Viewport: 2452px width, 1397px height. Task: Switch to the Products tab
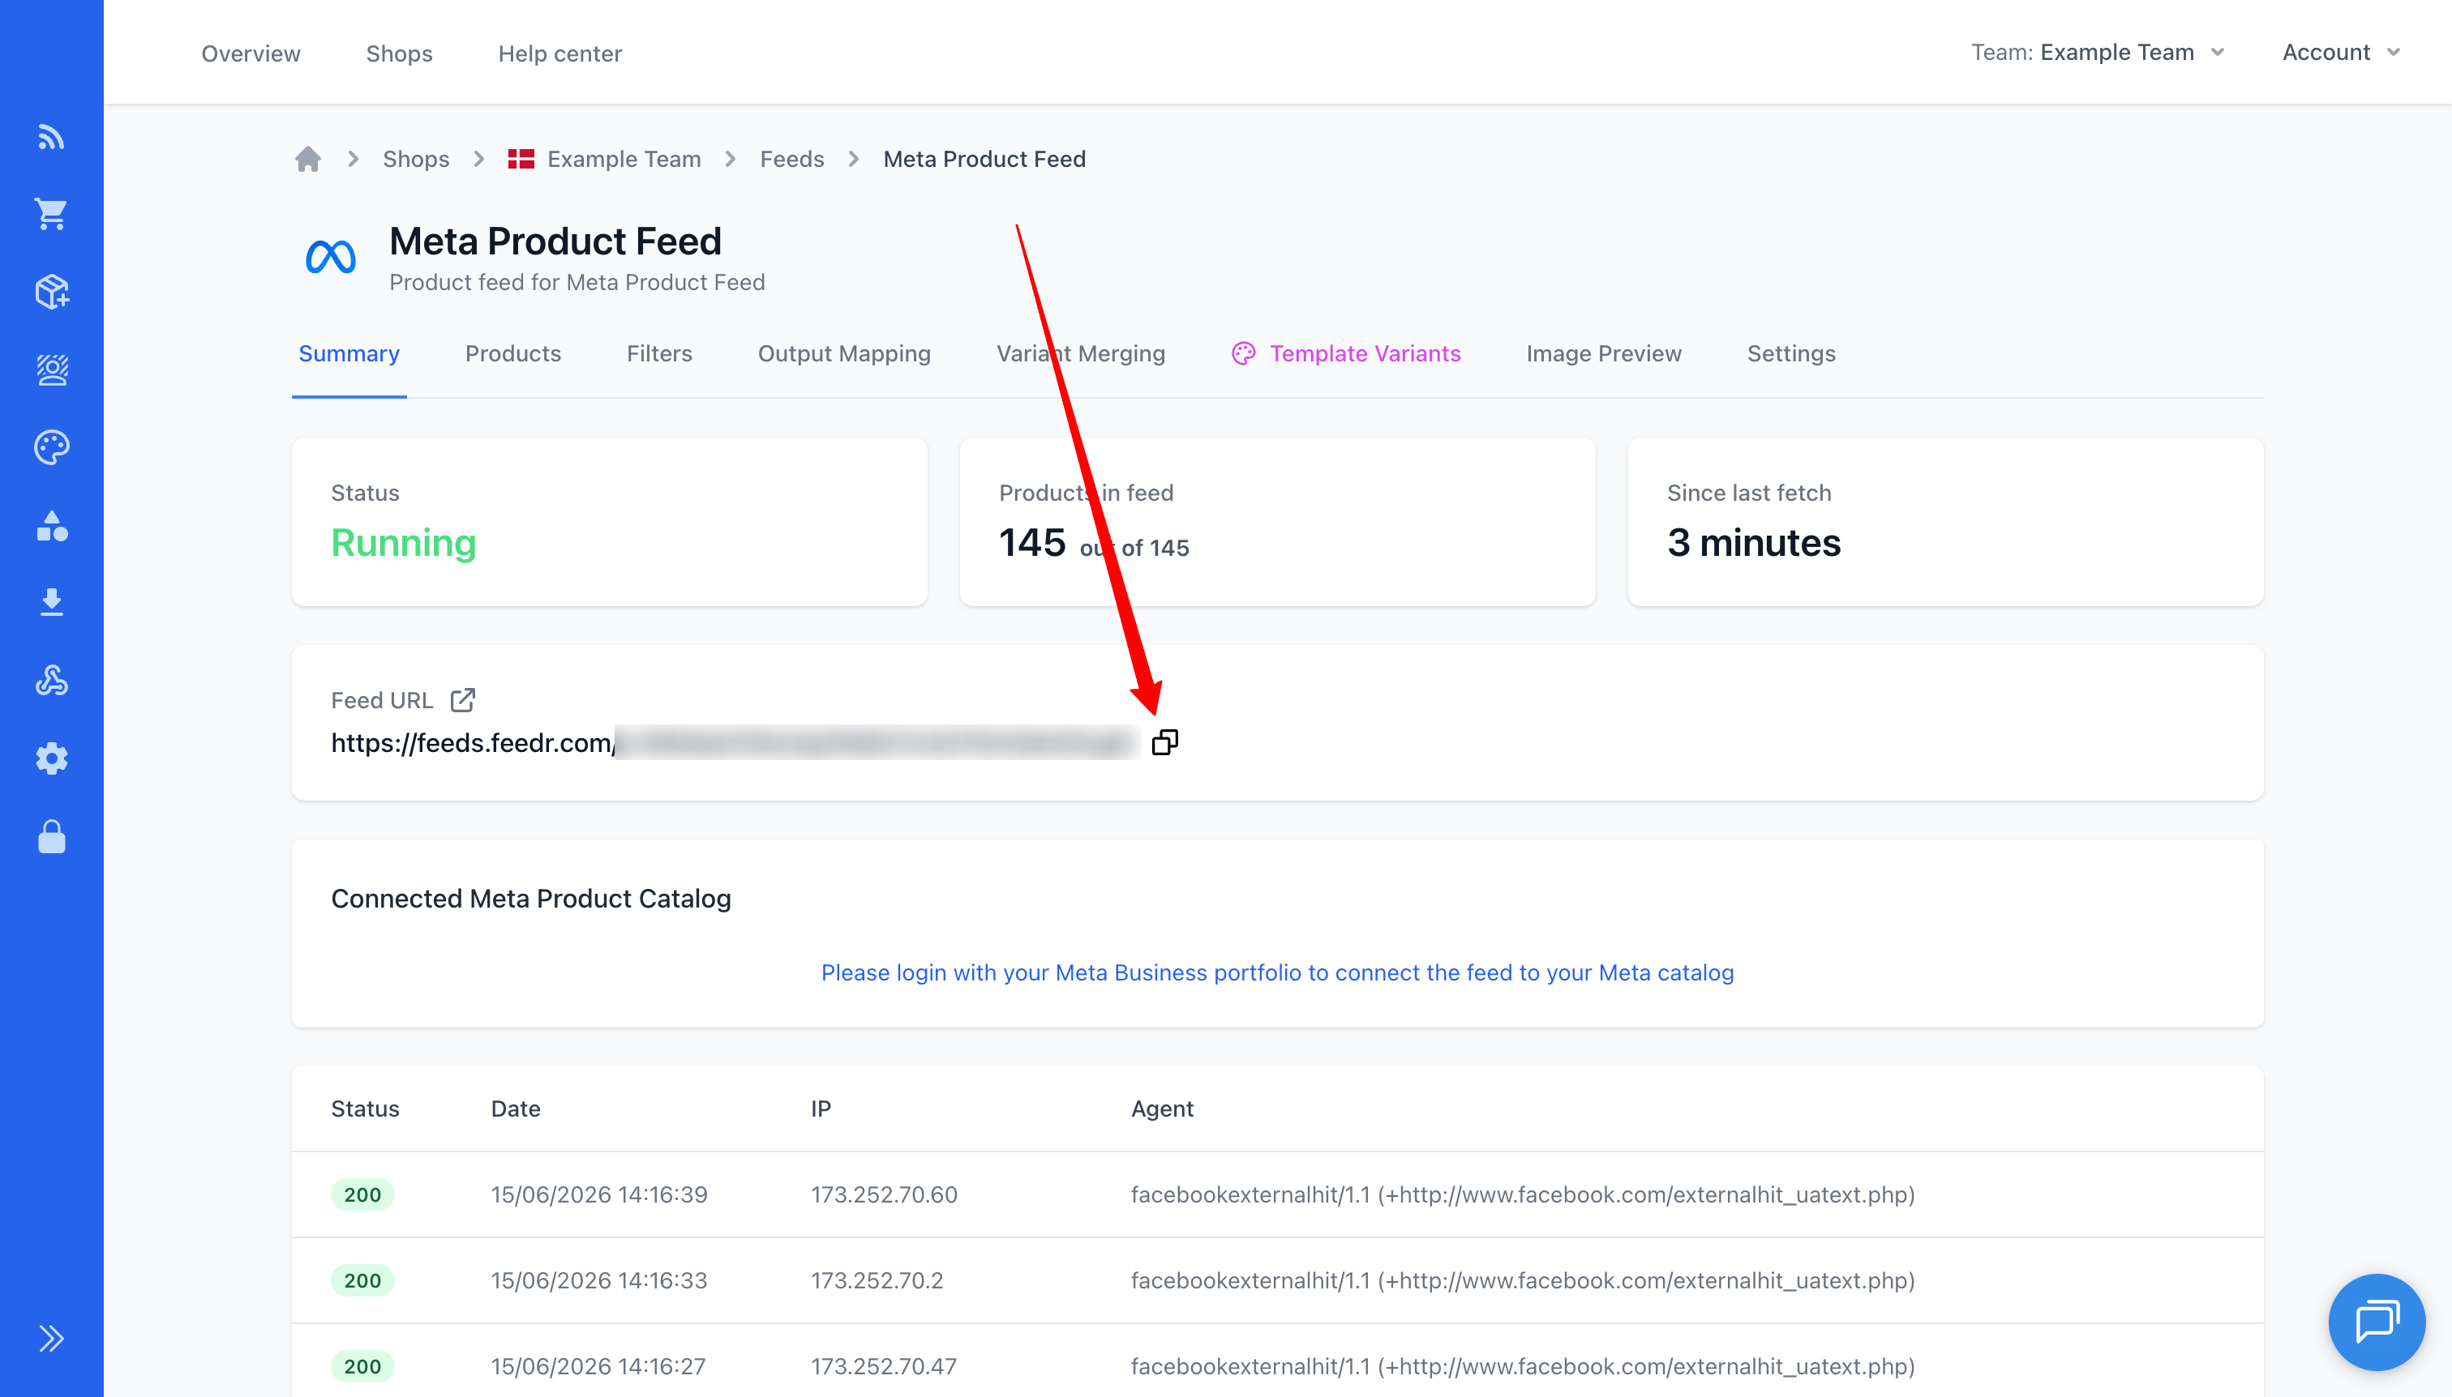pyautogui.click(x=512, y=353)
